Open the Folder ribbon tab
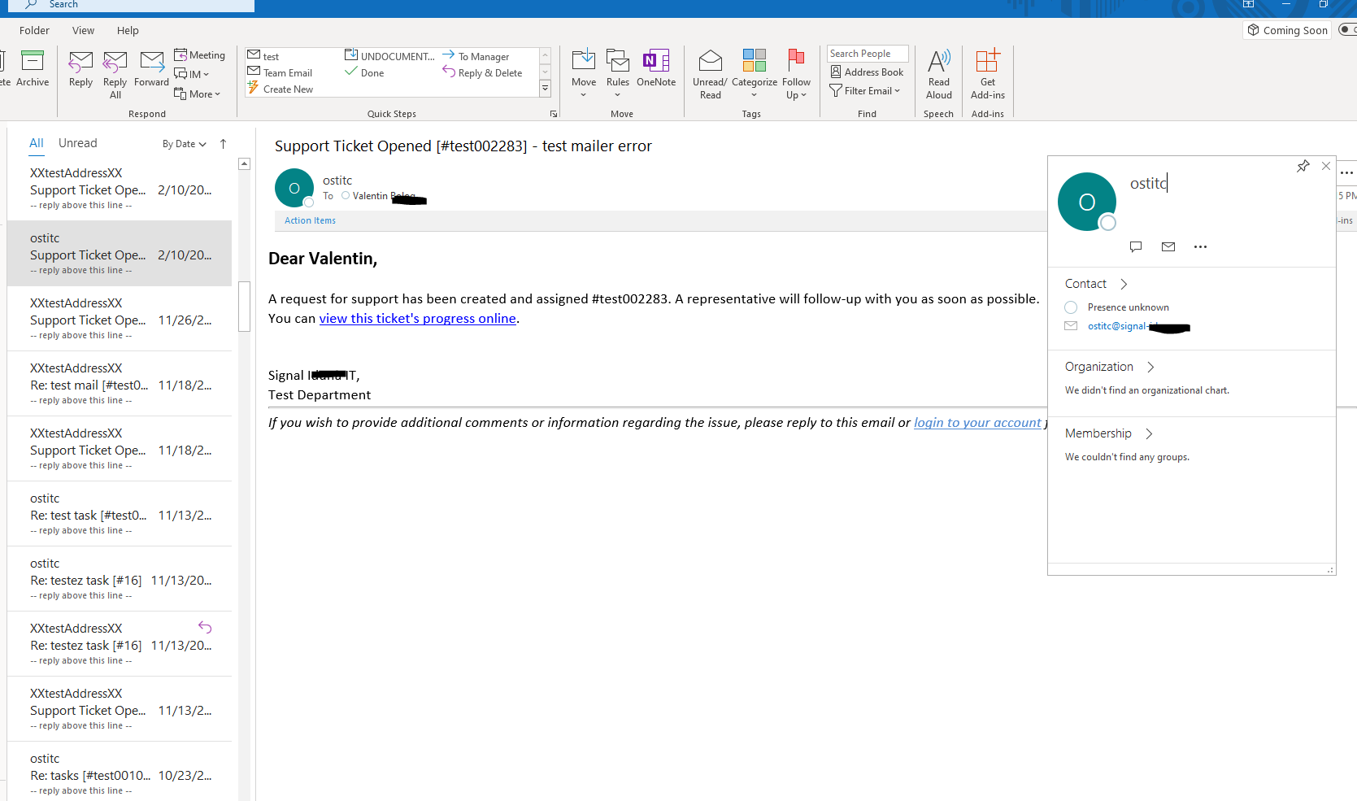The height and width of the screenshot is (801, 1357). (34, 30)
